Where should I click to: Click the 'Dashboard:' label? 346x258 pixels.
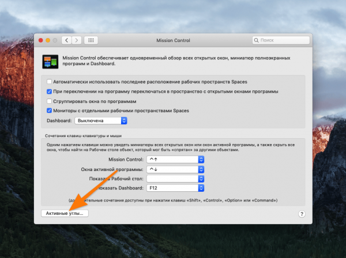pos(59,121)
